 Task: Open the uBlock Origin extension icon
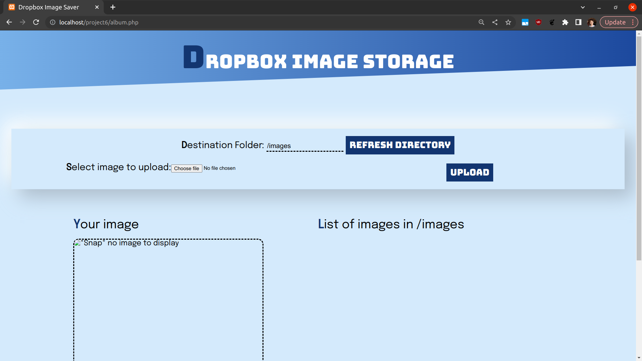(x=538, y=22)
